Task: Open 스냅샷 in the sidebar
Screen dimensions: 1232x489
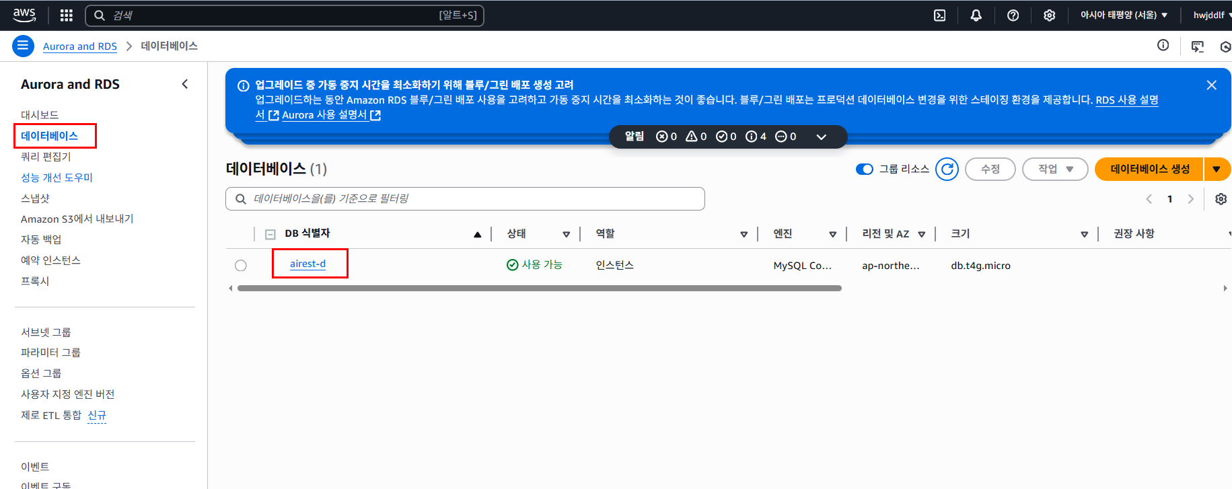Action: [35, 198]
